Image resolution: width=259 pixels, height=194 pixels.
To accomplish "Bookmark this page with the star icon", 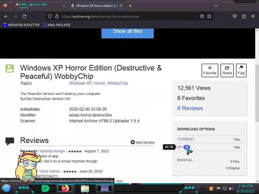I will 209,16.
